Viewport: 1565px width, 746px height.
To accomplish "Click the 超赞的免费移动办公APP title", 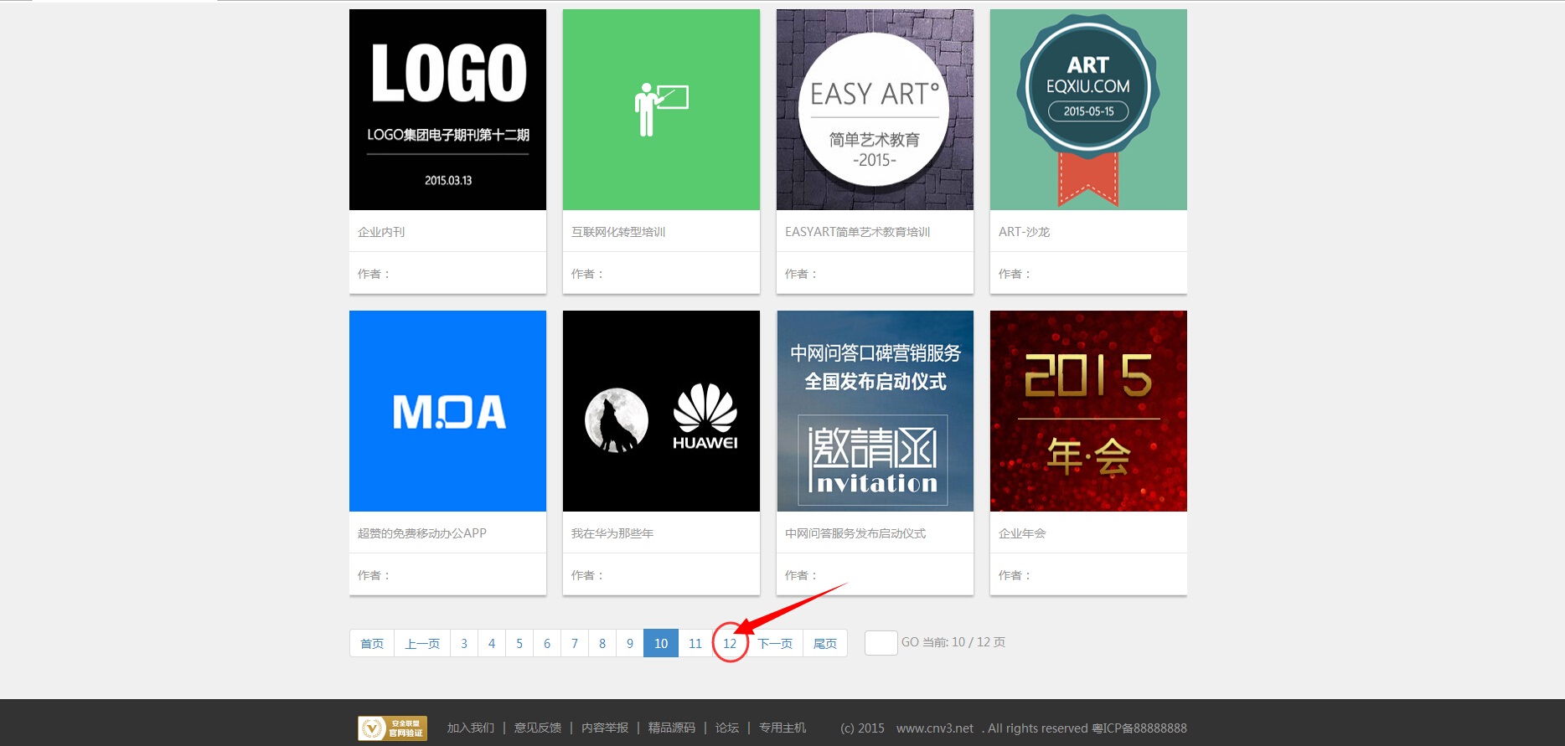I will 422,533.
